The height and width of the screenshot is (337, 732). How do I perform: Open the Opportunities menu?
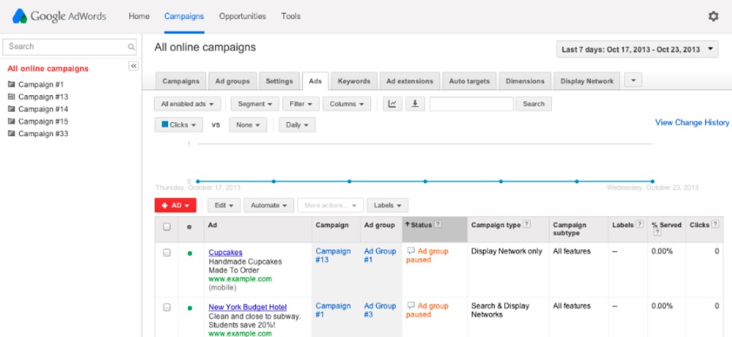[x=243, y=16]
